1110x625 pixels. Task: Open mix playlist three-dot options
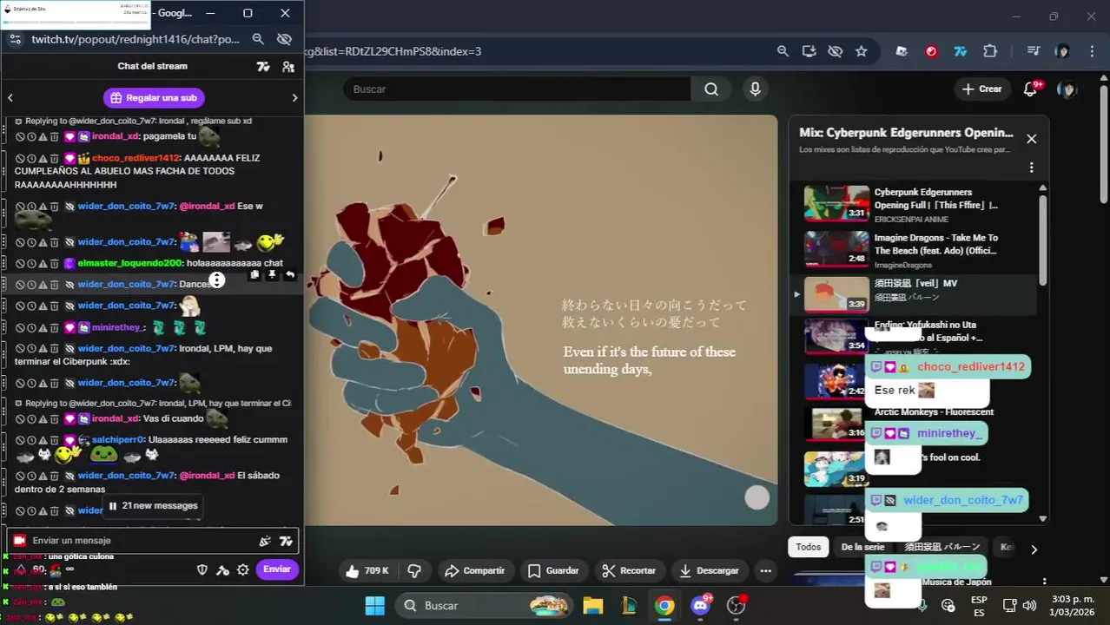pyautogui.click(x=1032, y=168)
